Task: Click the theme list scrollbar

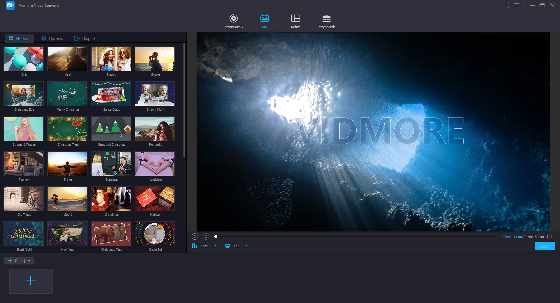Action: point(184,100)
